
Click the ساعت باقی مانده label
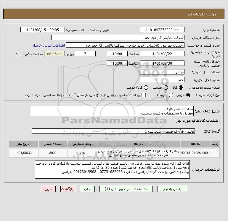[29, 54]
